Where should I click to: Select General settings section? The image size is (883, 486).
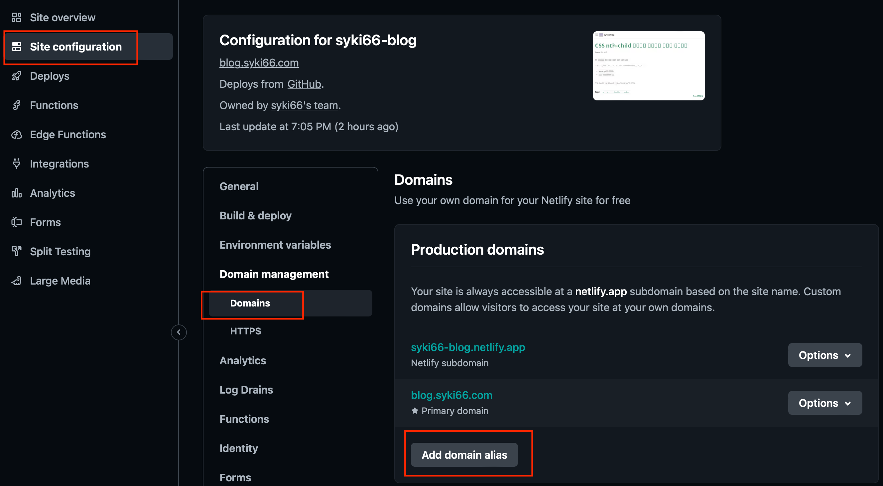click(239, 186)
